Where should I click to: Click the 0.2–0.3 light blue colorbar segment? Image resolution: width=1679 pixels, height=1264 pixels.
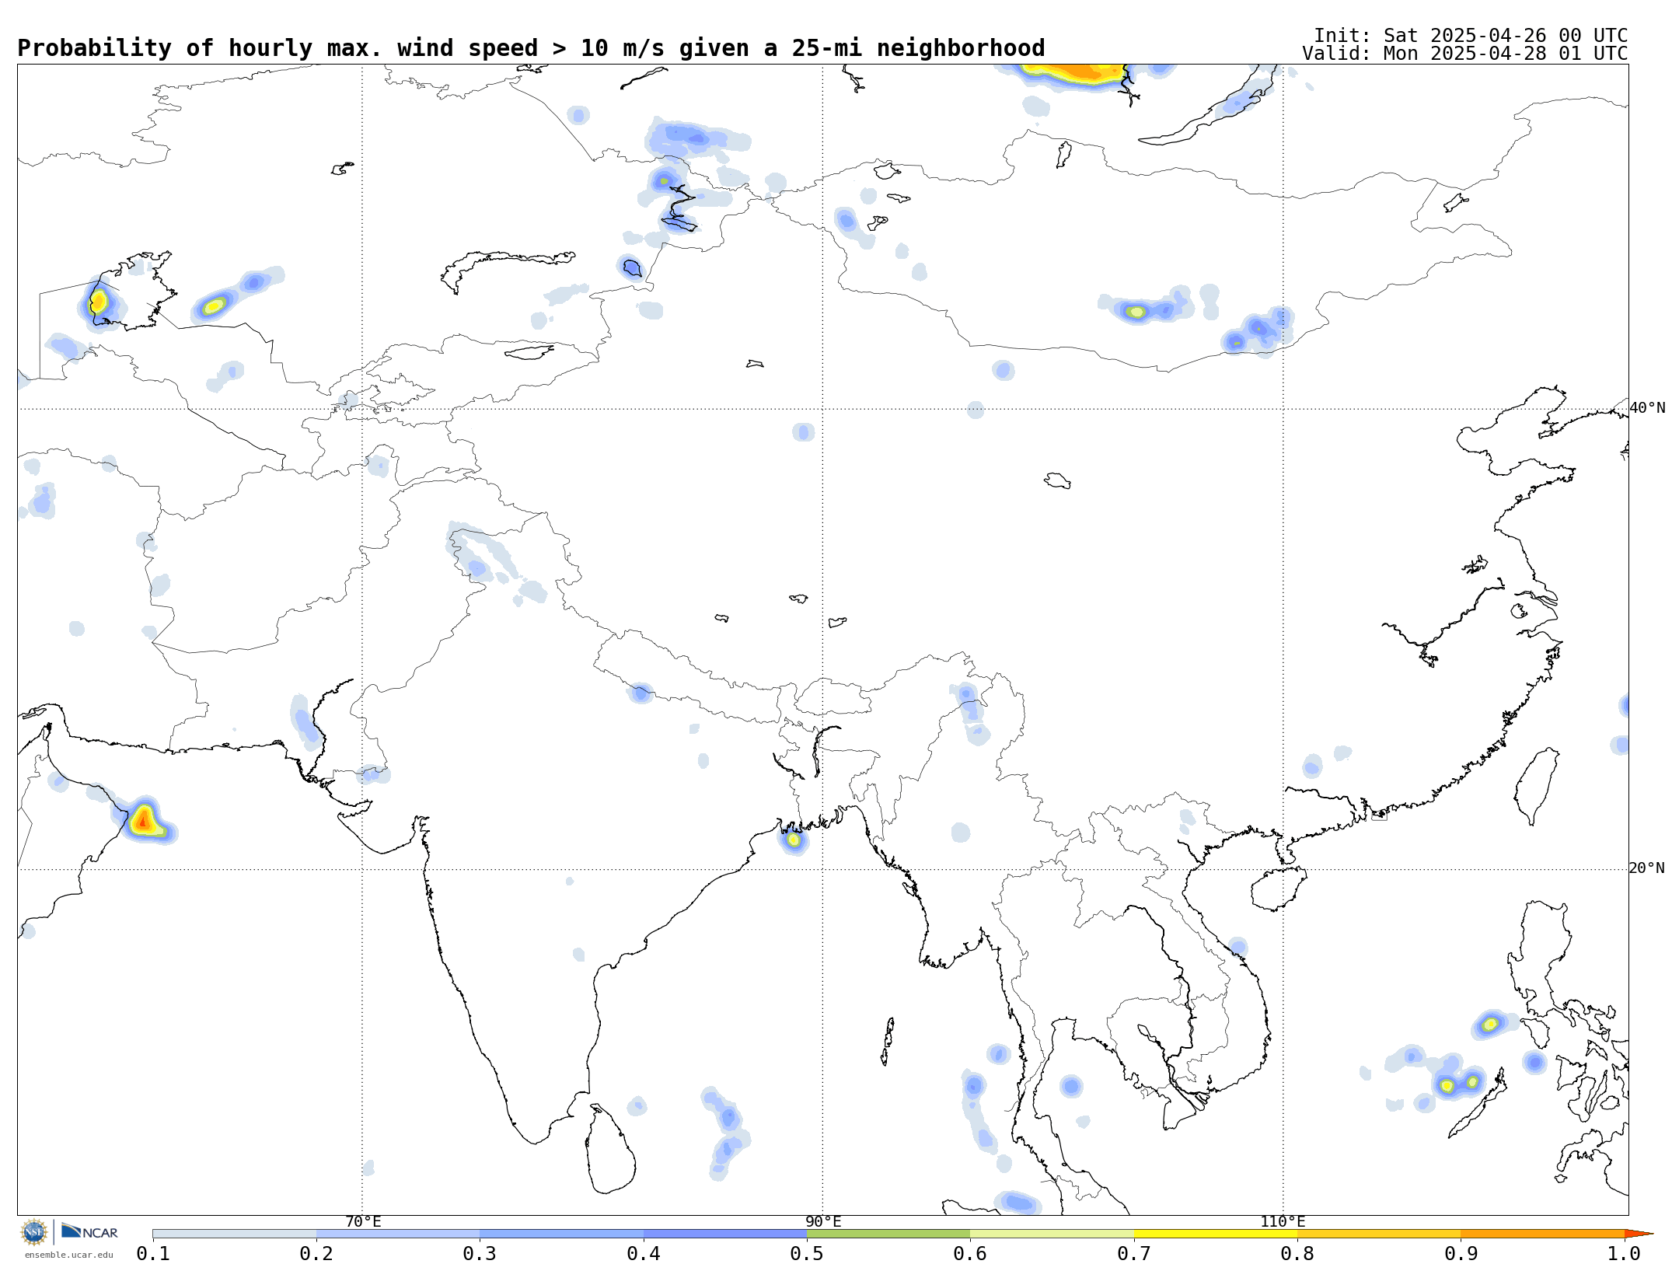pos(398,1234)
